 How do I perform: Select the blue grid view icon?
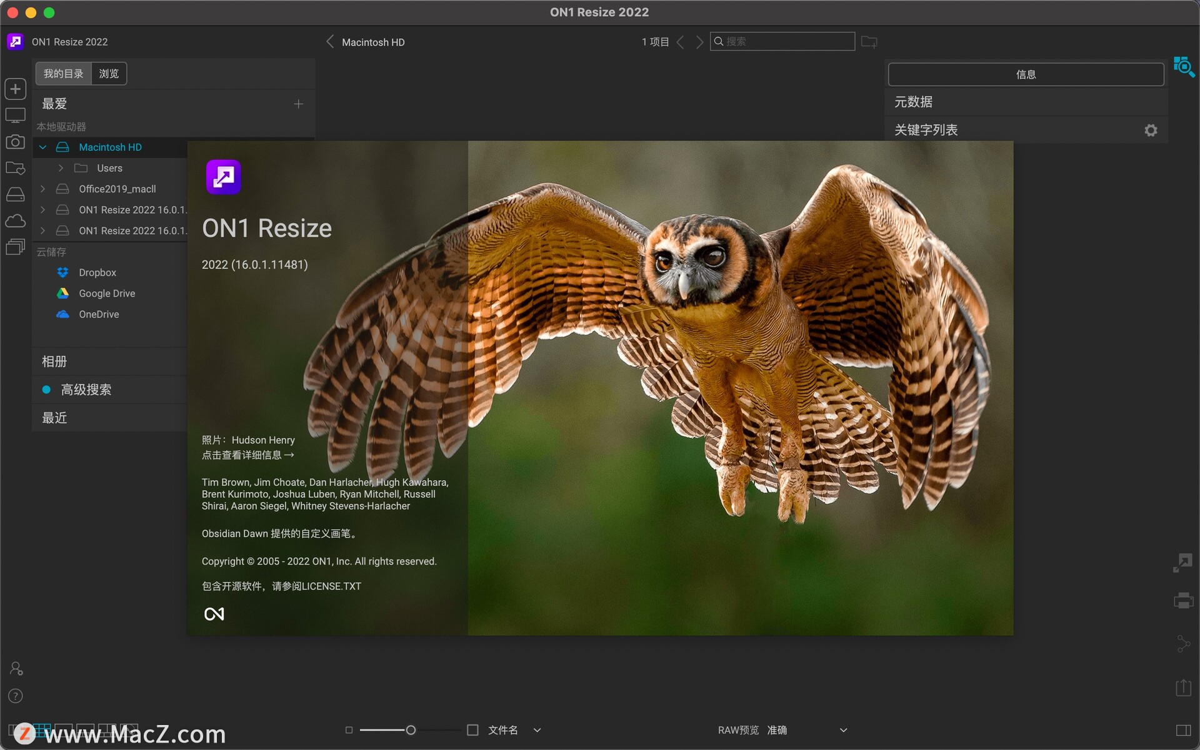click(x=42, y=730)
